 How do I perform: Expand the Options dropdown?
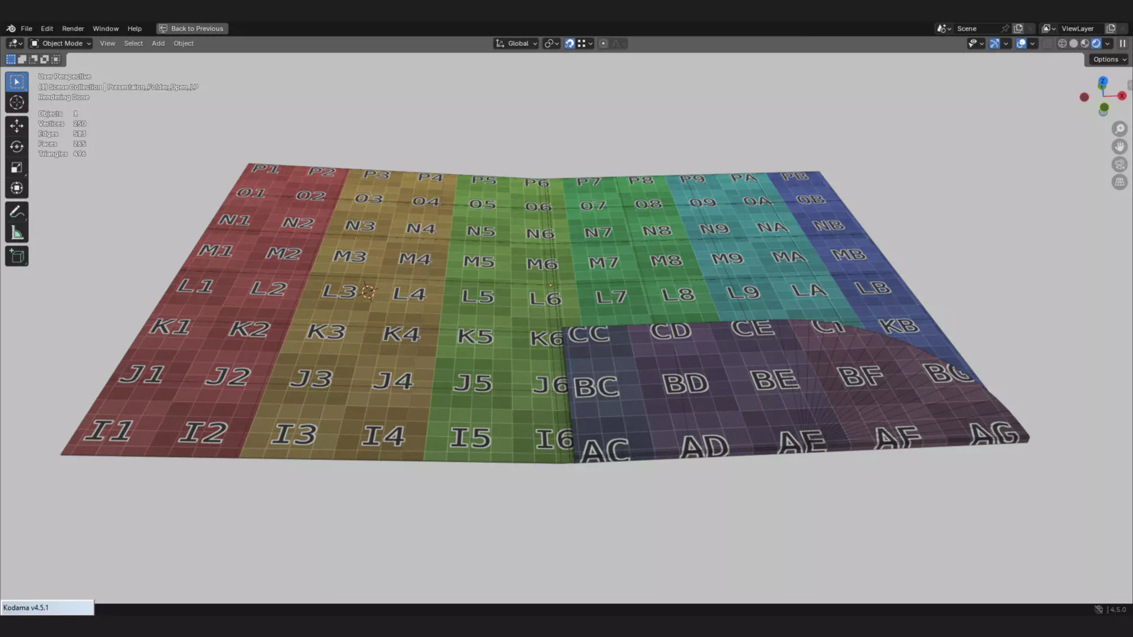point(1109,60)
